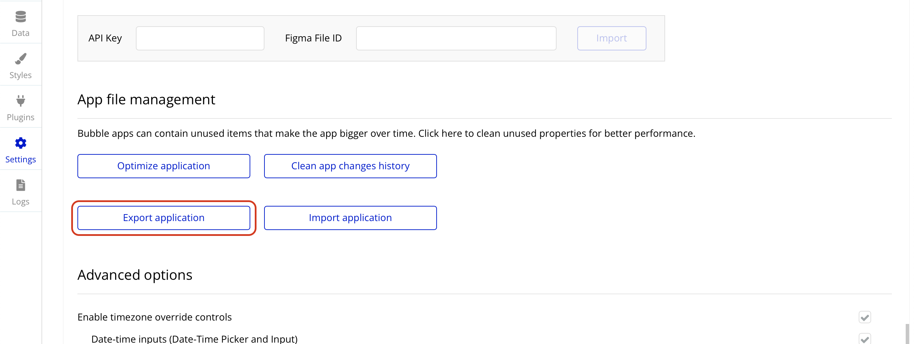Switch to the Styles sidebar label
Viewport: 914px width, 344px height.
tap(21, 75)
